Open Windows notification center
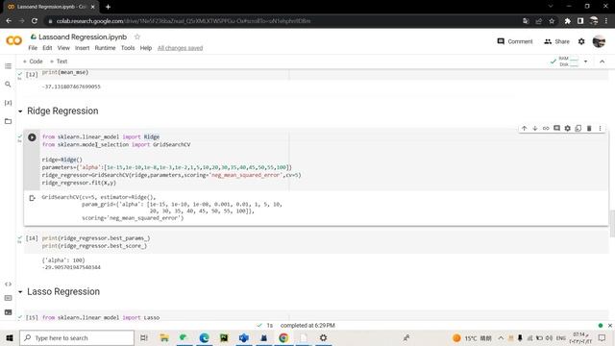Image resolution: width=615 pixels, height=346 pixels. pos(603,337)
